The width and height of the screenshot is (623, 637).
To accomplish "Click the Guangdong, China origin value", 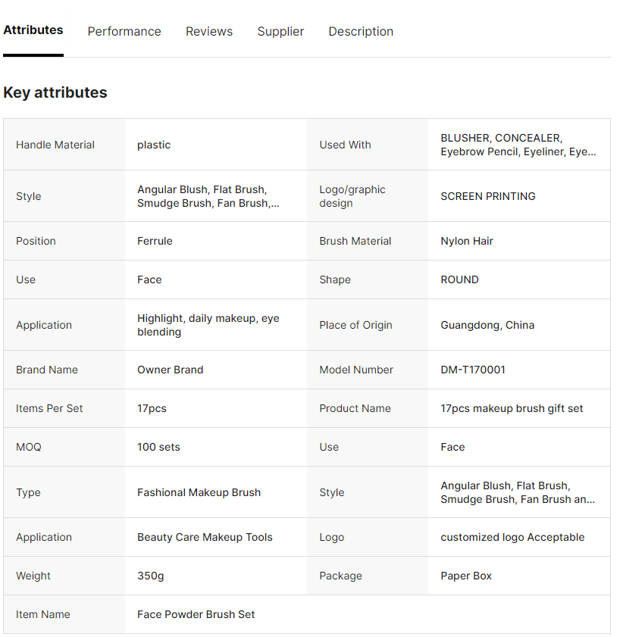I will (x=487, y=325).
